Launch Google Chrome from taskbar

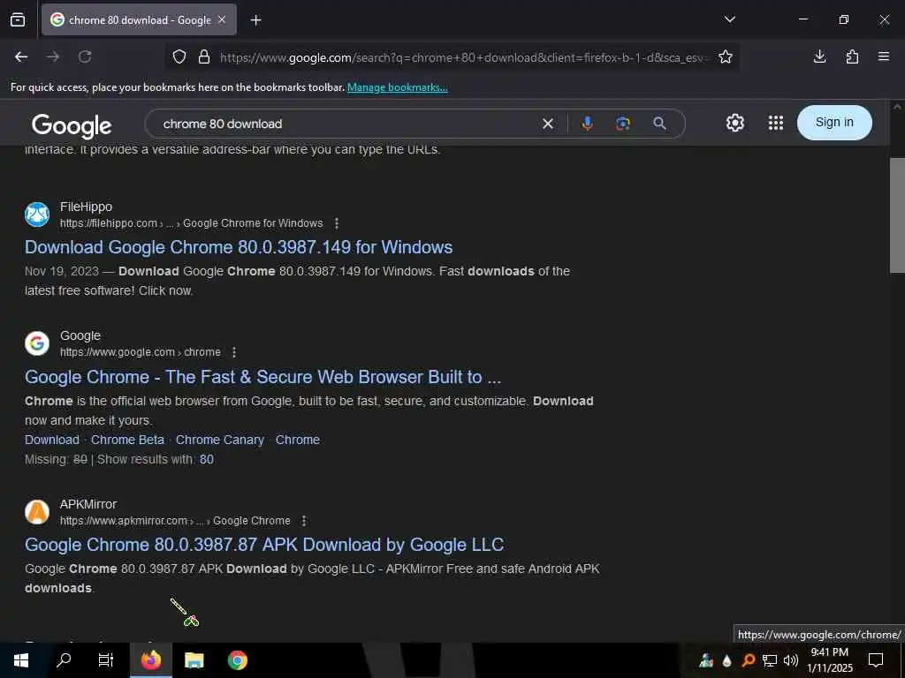pyautogui.click(x=237, y=660)
